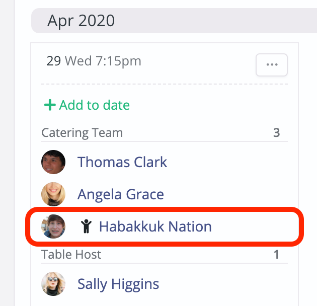Click the green plus icon
The image size is (317, 306).
pos(50,105)
